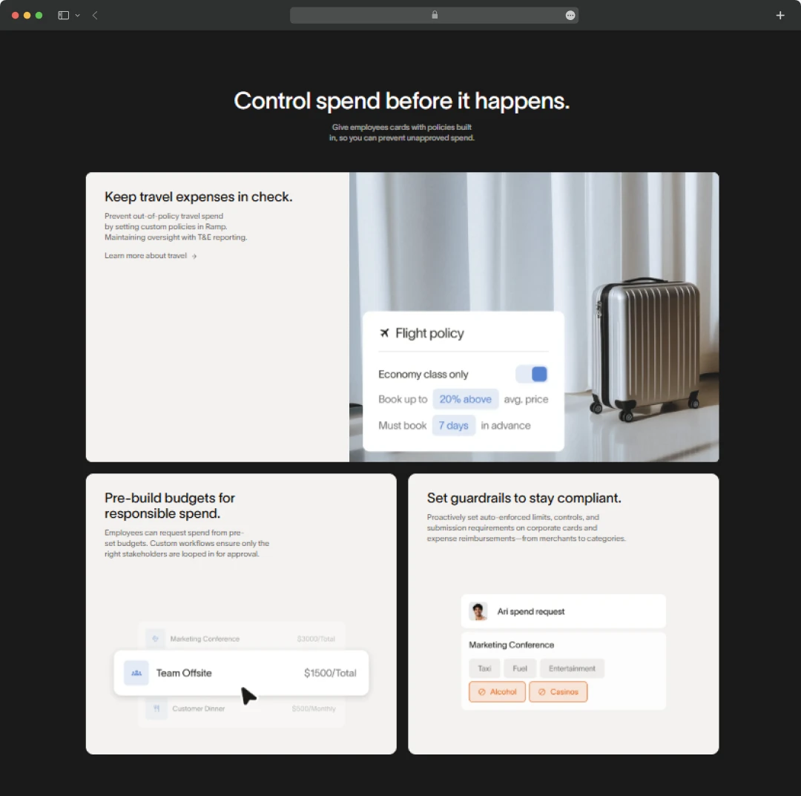Open the 20% above price selector
The height and width of the screenshot is (796, 801).
[x=465, y=399]
